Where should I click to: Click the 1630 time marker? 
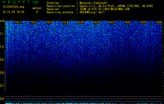click(x=159, y=22)
